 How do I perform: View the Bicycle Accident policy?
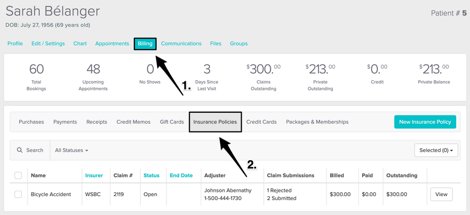pyautogui.click(x=441, y=195)
